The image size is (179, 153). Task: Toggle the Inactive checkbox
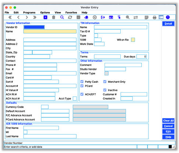point(105,90)
